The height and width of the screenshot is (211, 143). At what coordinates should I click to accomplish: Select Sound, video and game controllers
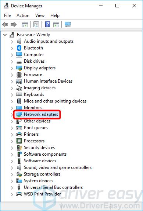[x=58, y=167]
